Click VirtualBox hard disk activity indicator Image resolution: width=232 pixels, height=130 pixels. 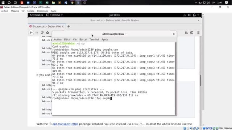185,129
